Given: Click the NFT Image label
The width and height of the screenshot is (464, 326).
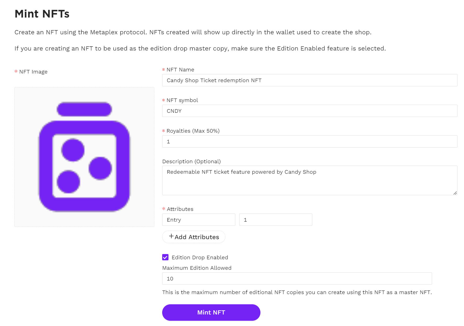Looking at the screenshot, I should [x=33, y=72].
